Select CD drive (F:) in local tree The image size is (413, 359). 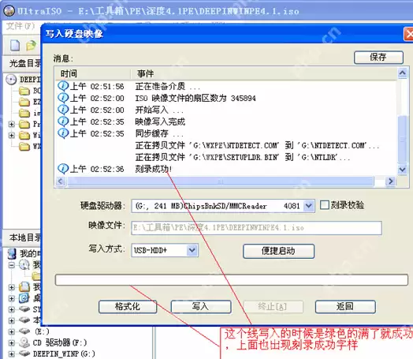pyautogui.click(x=60, y=342)
